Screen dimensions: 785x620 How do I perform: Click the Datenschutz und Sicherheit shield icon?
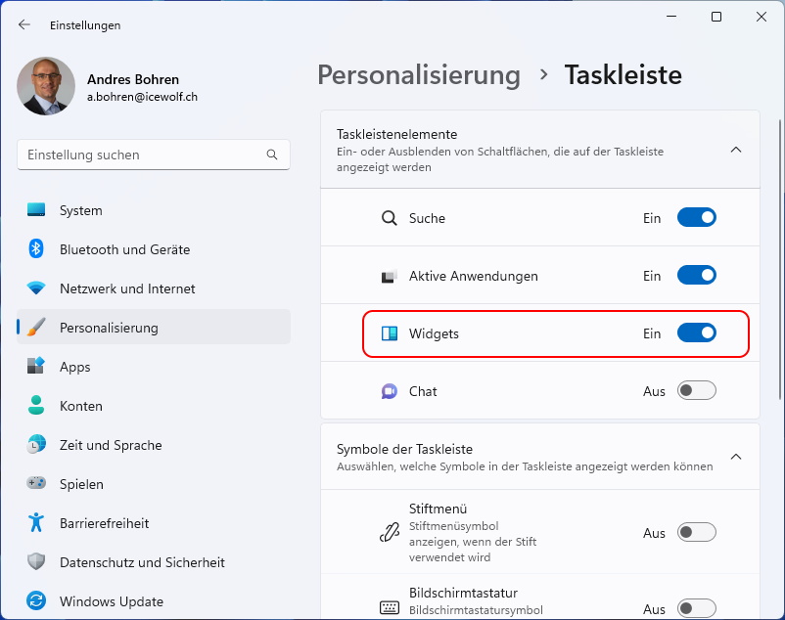[x=36, y=561]
